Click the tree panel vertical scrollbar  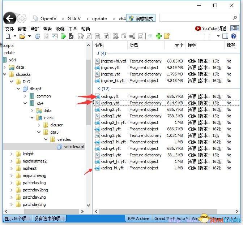88,93
